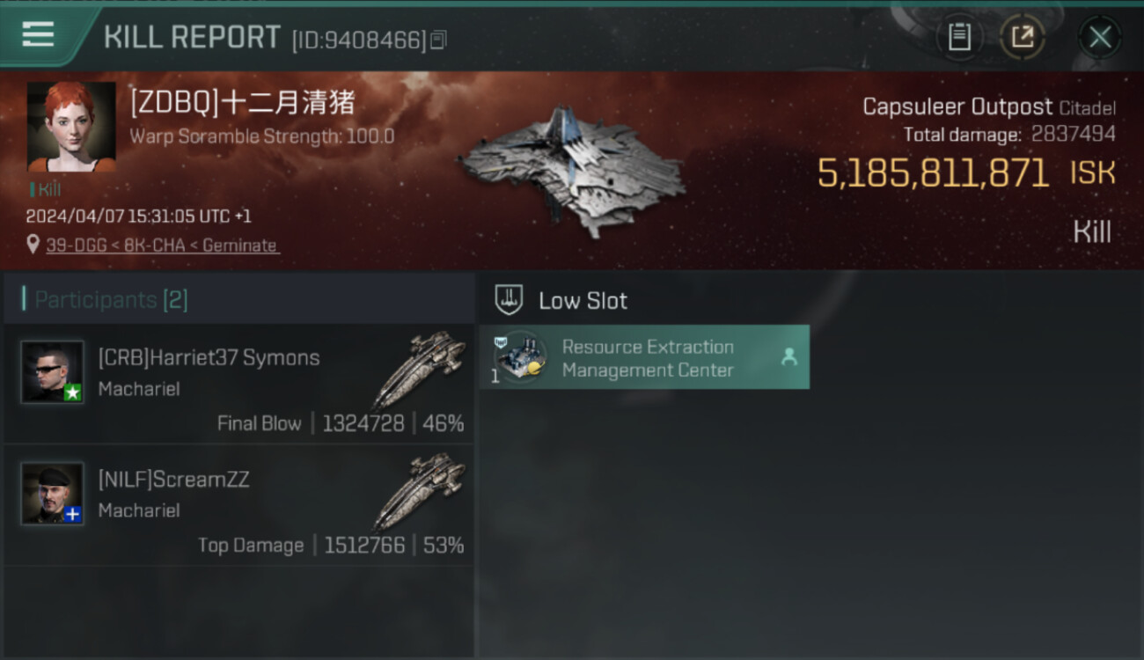Select victim name [ZDBQ] pilot text
Viewport: 1144px width, 660px height.
[242, 103]
